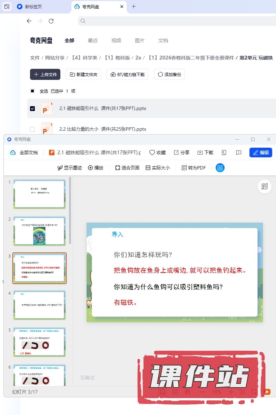This screenshot has width=276, height=415.
Task: Click 实际大小 actual size icon
Action: [x=157, y=168]
